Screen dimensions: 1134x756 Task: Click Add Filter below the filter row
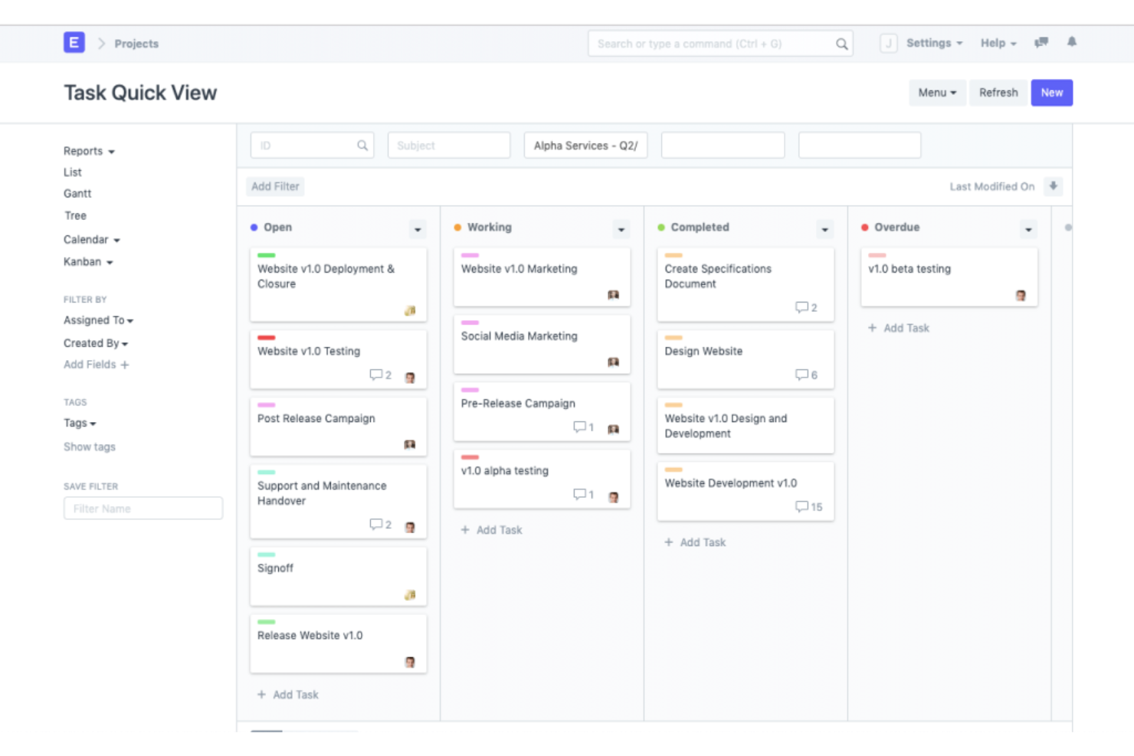point(275,186)
